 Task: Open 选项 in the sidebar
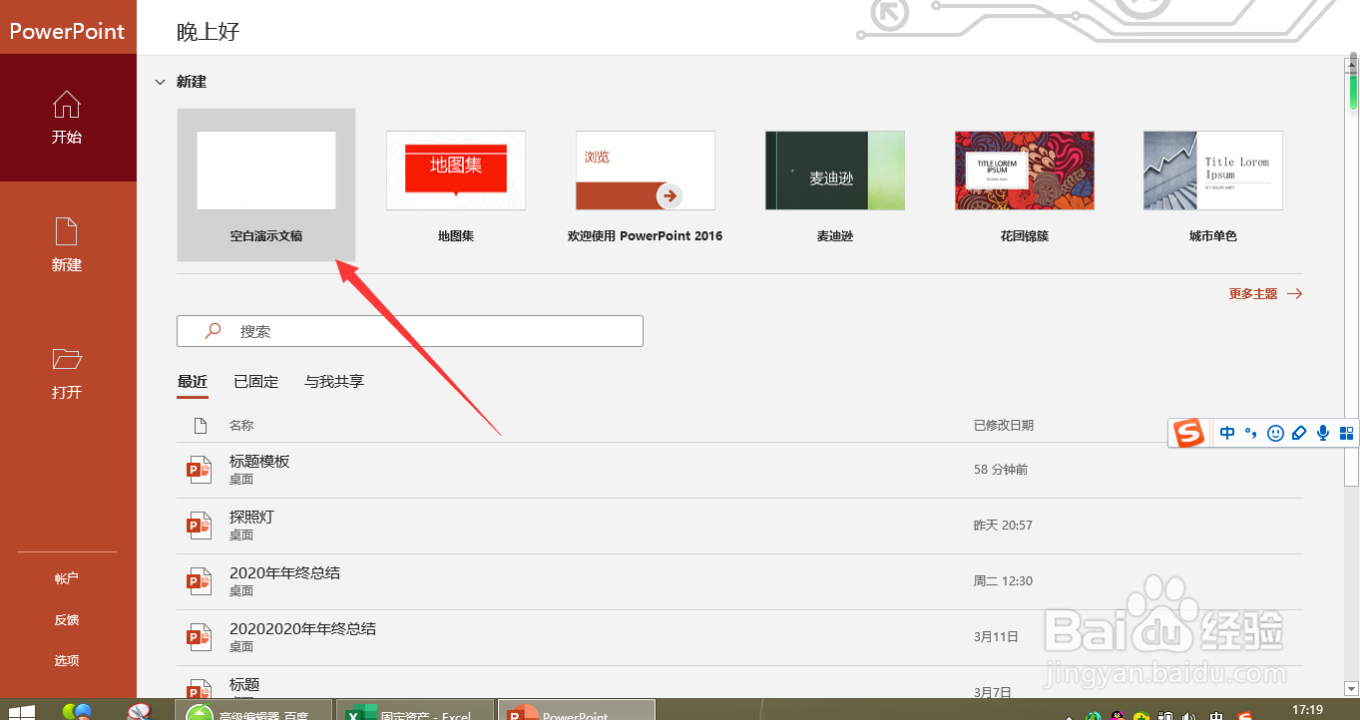click(x=67, y=660)
